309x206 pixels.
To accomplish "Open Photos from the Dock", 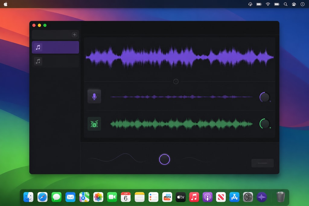I will [x=98, y=197].
